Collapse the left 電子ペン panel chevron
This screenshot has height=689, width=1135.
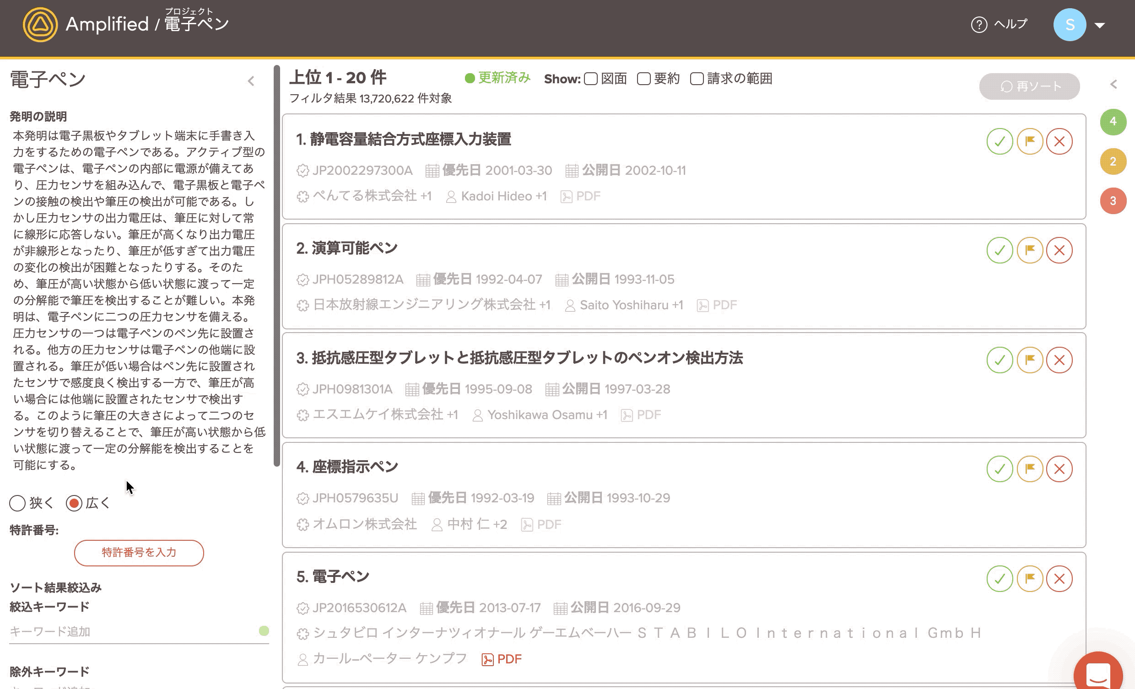tap(251, 81)
